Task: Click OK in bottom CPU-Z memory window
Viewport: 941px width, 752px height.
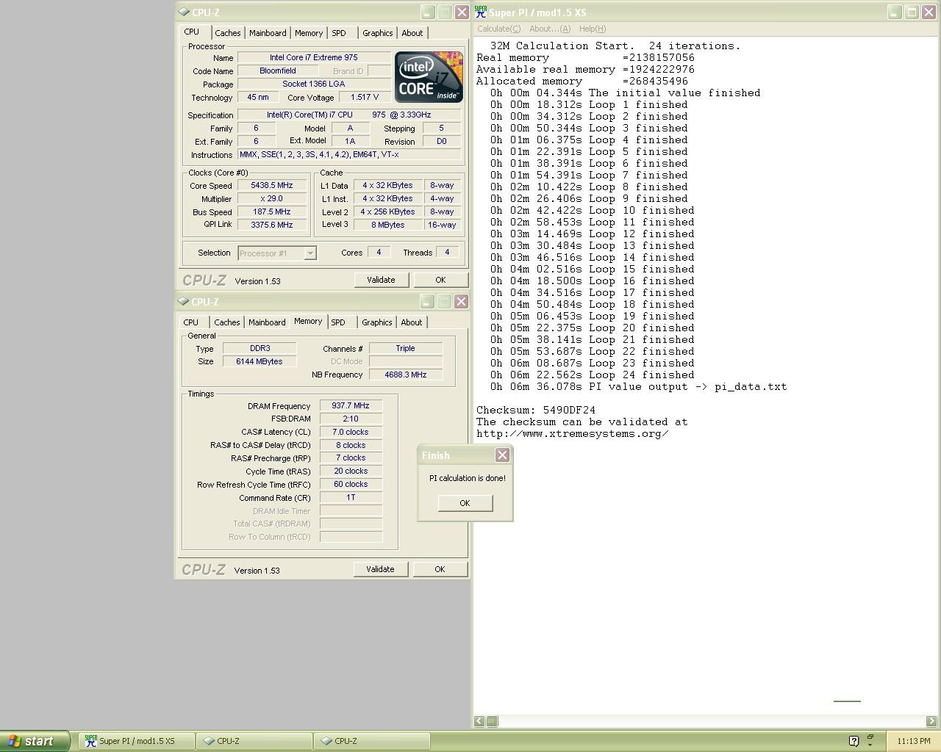Action: click(440, 569)
